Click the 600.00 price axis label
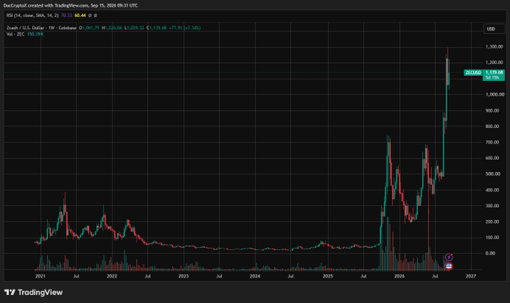 pyautogui.click(x=492, y=158)
